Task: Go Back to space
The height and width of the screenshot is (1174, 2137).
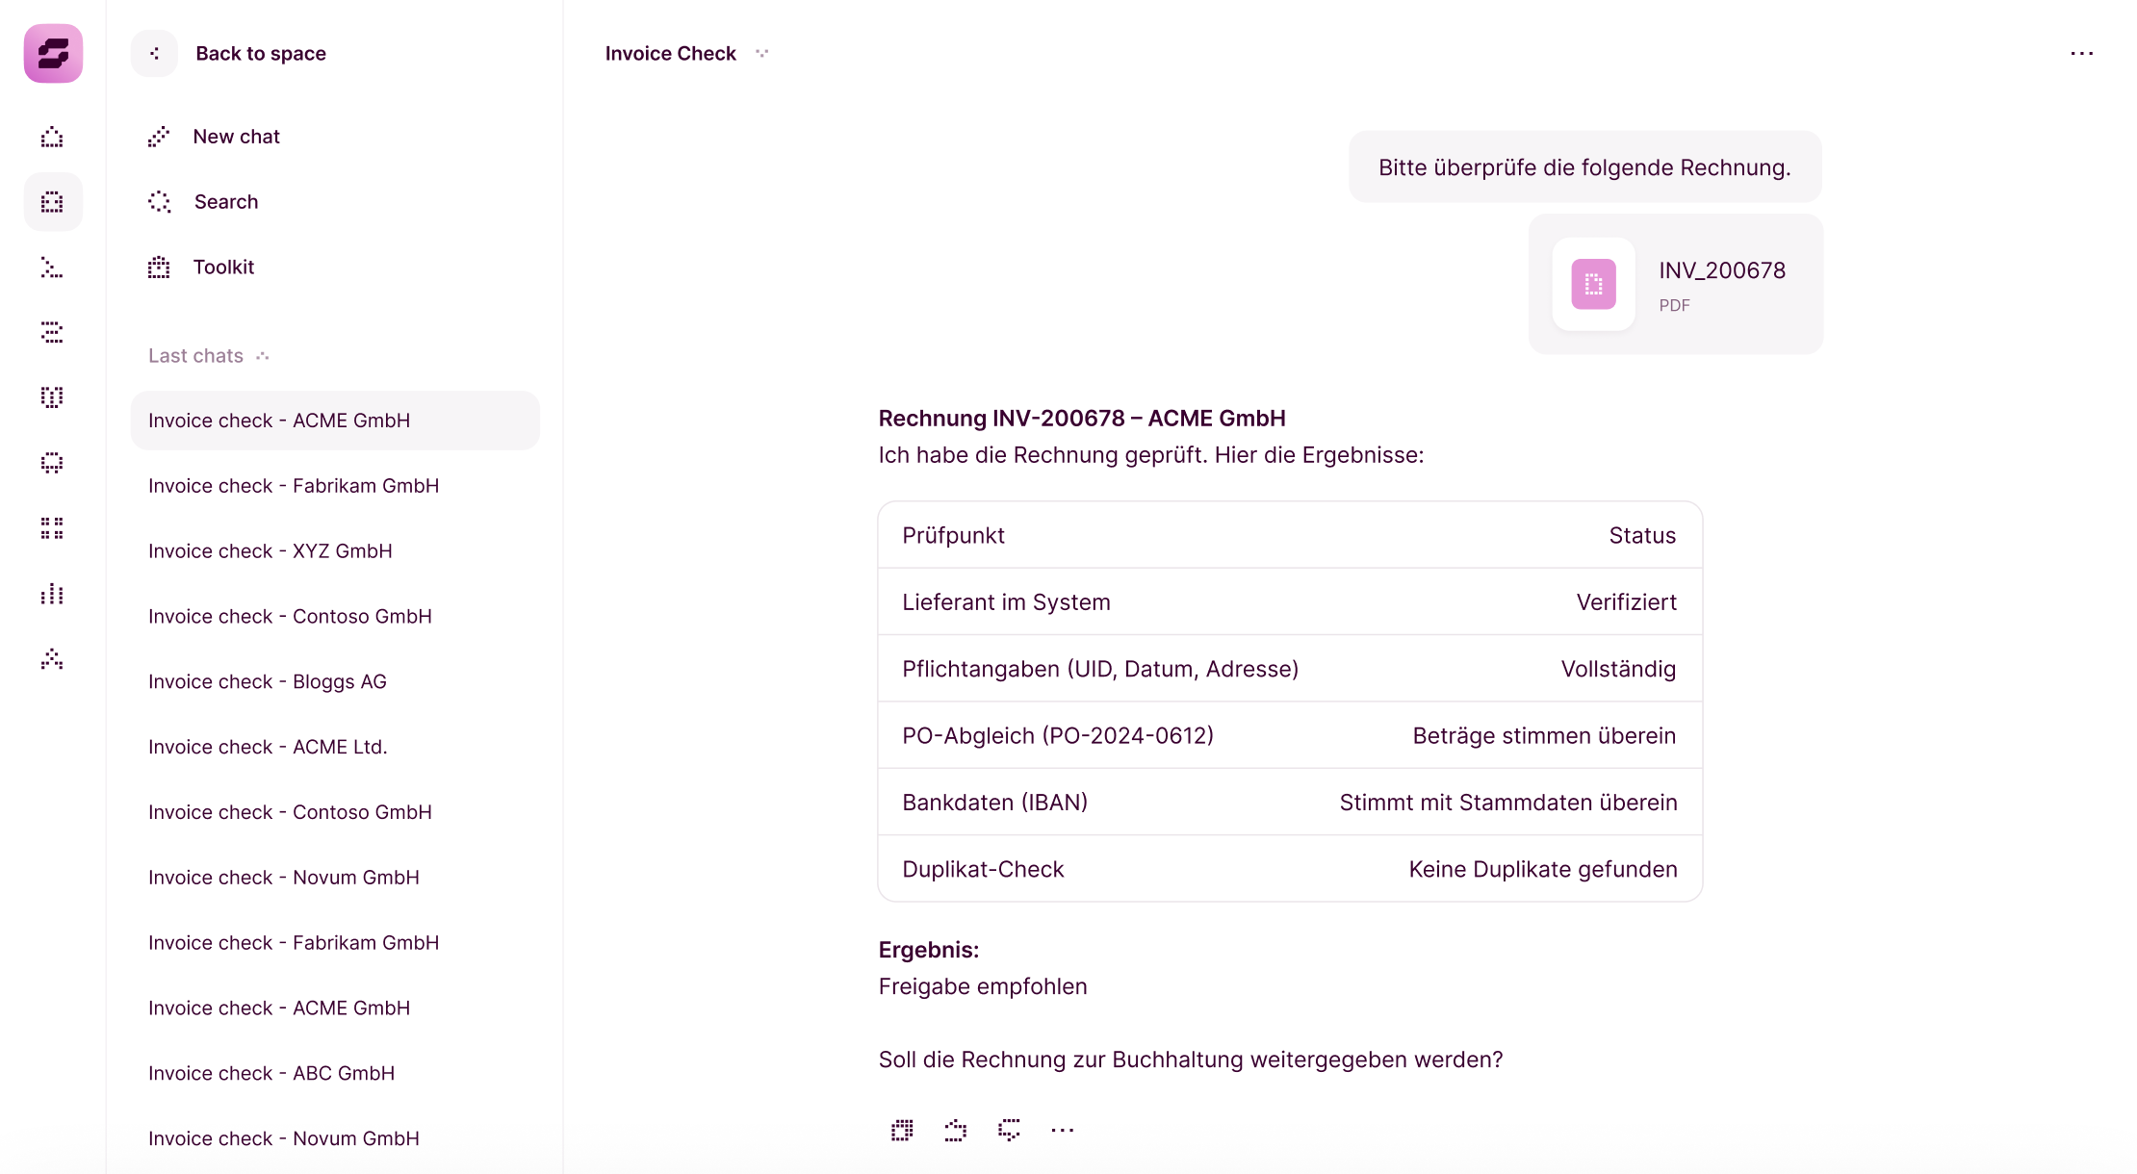Action: pos(261,54)
